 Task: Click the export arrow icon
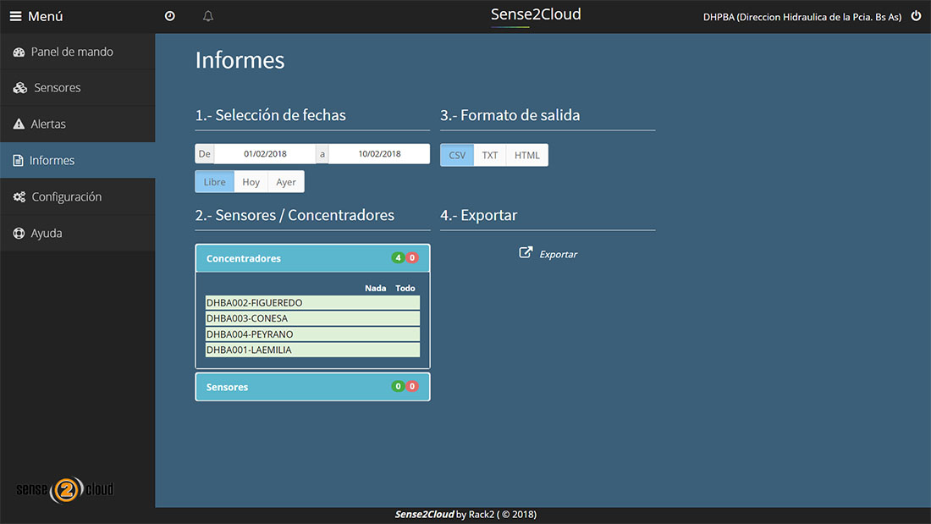pyautogui.click(x=526, y=252)
